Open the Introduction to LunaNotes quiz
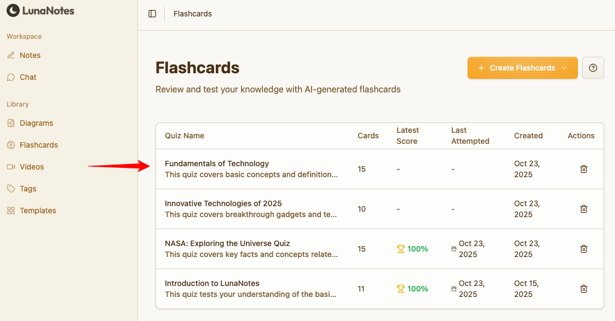615x321 pixels. point(212,283)
